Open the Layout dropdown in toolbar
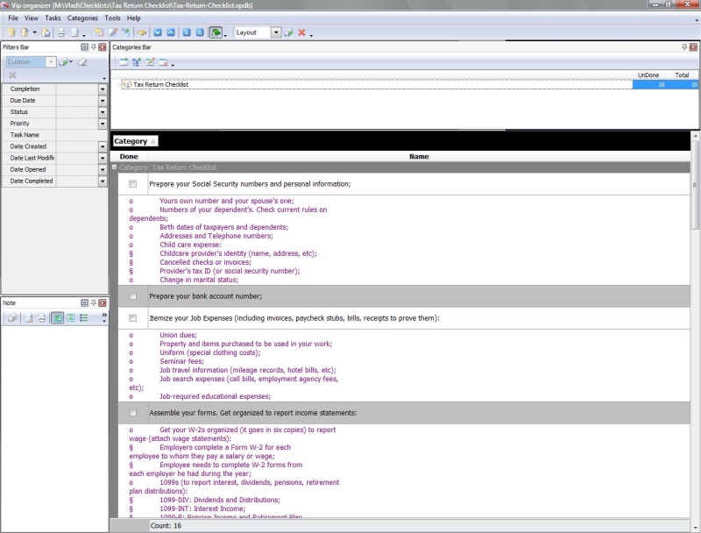 click(276, 32)
